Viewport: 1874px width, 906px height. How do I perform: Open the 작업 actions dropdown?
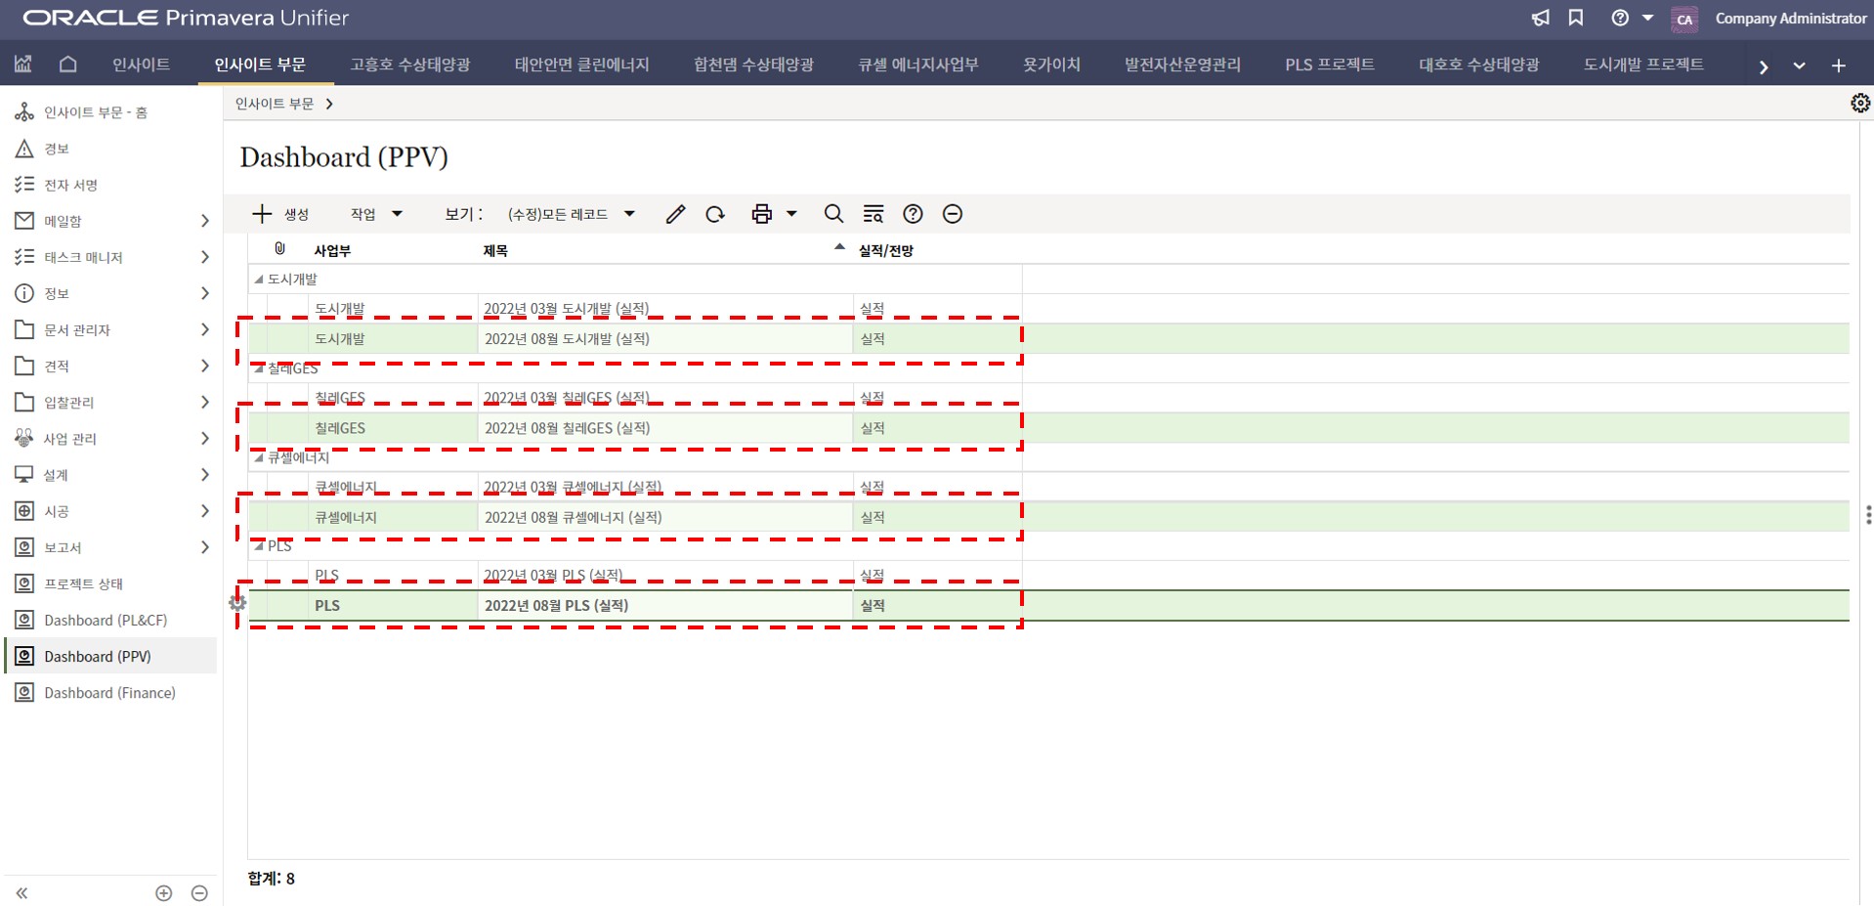[376, 214]
